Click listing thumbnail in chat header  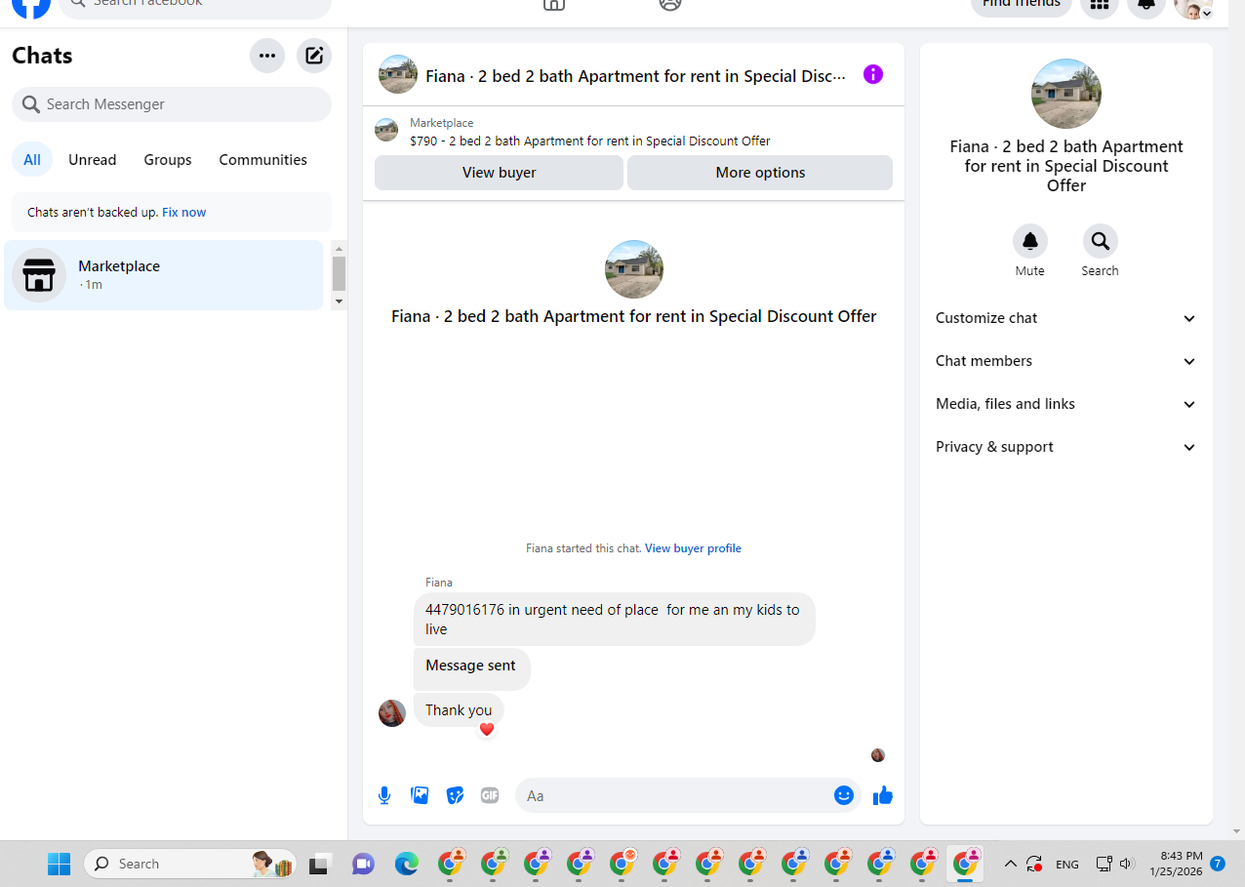398,74
